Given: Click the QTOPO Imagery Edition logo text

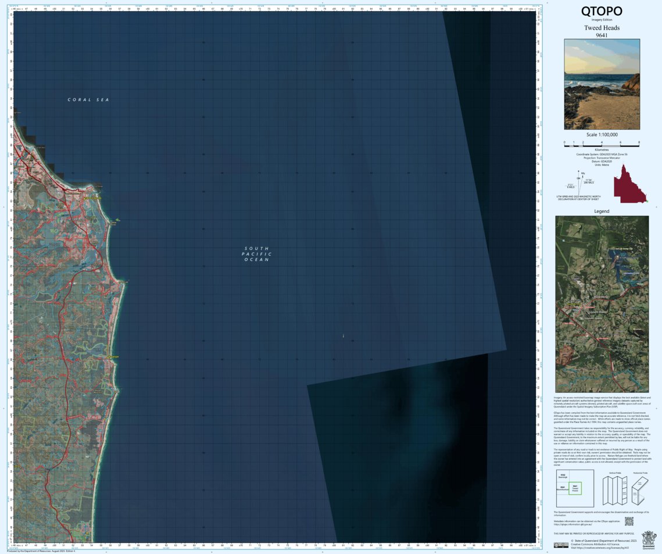Looking at the screenshot, I should (x=602, y=13).
